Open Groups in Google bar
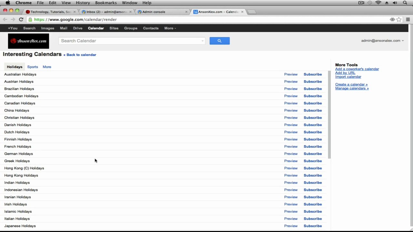This screenshot has height=232, width=413. click(131, 28)
